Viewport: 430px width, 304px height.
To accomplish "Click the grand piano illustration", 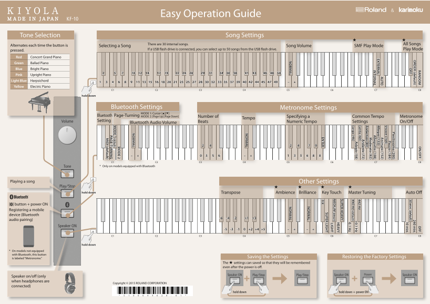I will coord(39,103).
